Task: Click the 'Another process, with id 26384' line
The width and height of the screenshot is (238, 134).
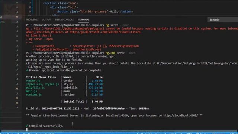Action: coord(71,56)
